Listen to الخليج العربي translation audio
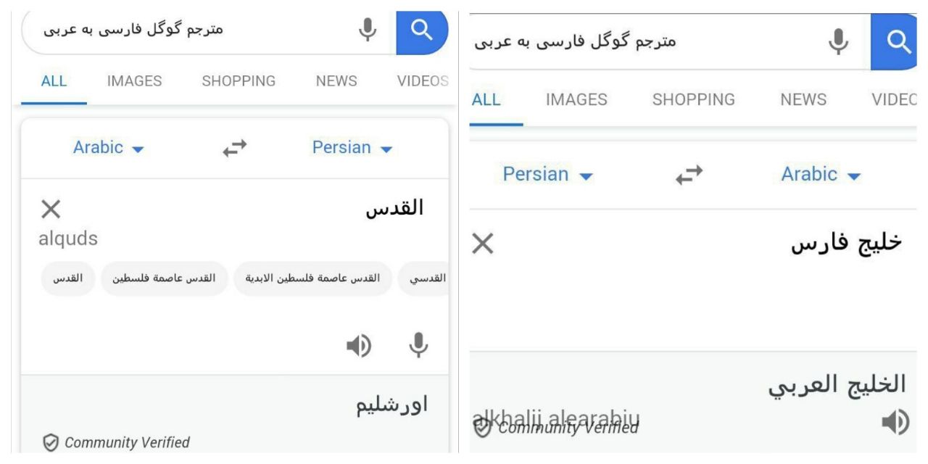928x464 pixels. [895, 422]
